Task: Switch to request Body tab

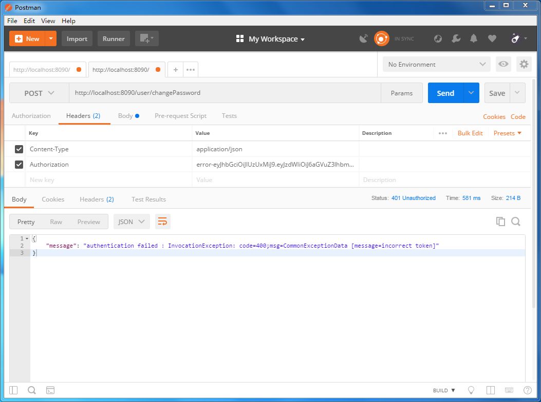Action: coord(128,116)
